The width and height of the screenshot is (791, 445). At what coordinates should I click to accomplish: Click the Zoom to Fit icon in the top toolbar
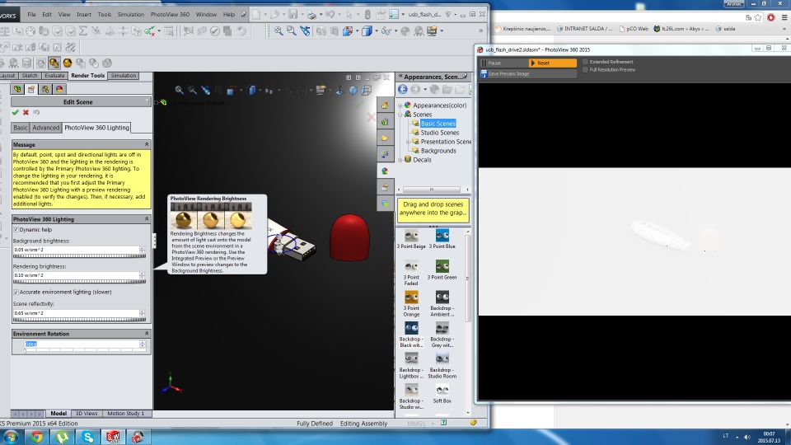(x=278, y=30)
